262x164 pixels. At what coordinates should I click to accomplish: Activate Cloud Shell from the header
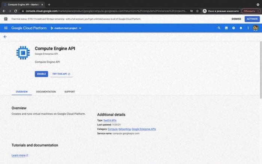pos(226,28)
